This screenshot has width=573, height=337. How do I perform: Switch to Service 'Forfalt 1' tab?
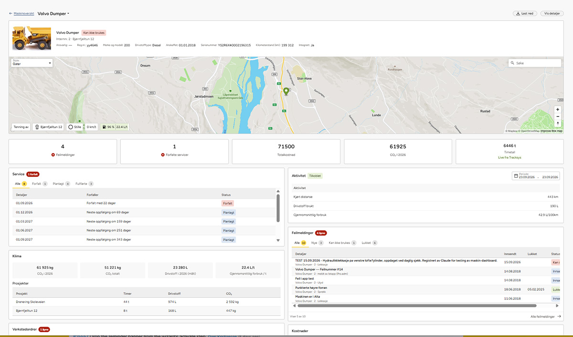[40, 184]
